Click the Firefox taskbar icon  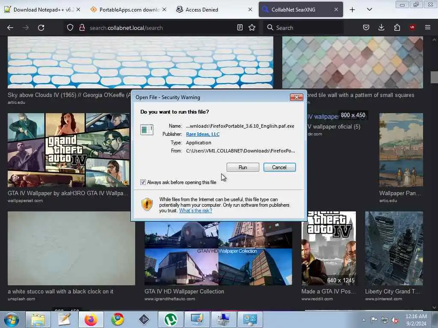[x=91, y=319]
